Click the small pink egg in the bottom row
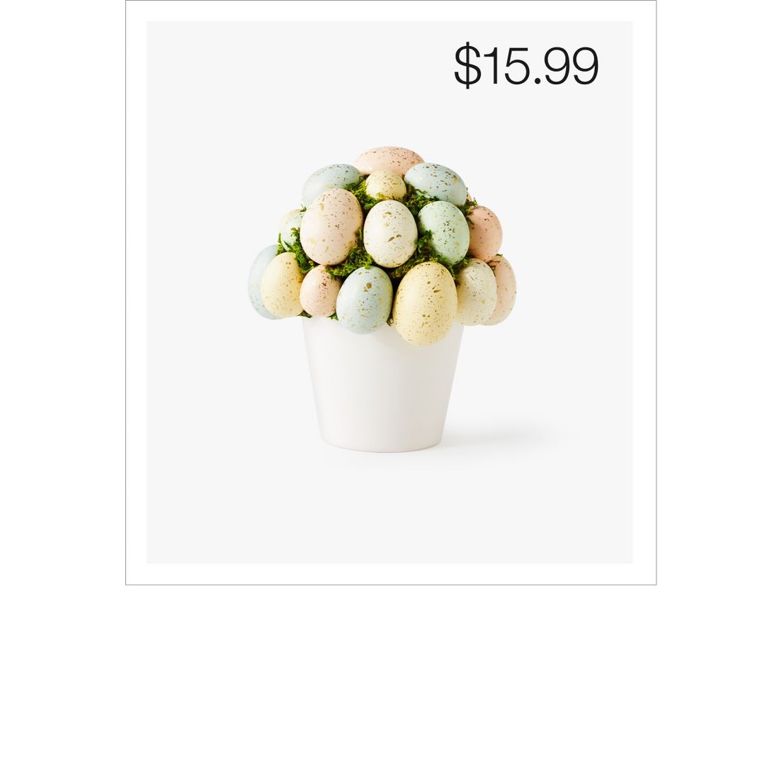Image resolution: width=779 pixels, height=779 pixels. (x=319, y=292)
